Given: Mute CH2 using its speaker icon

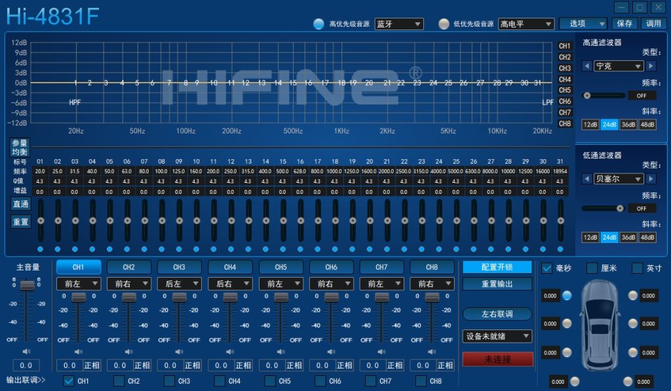Looking at the screenshot, I should (129, 352).
